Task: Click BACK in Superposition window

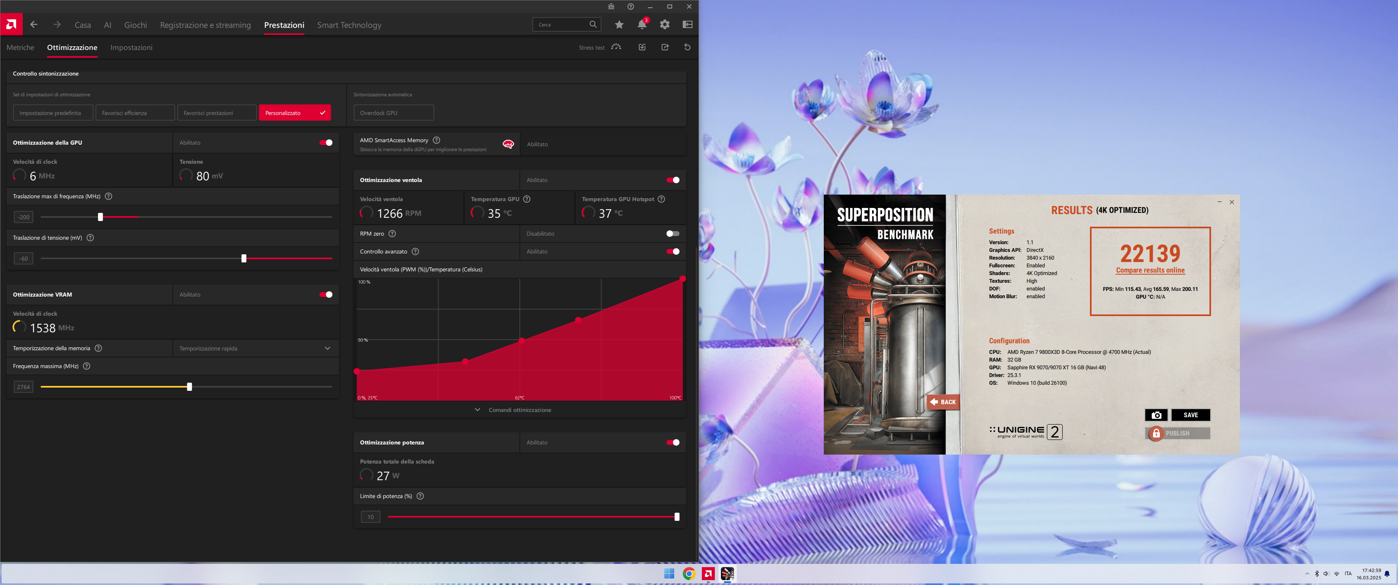Action: click(943, 402)
